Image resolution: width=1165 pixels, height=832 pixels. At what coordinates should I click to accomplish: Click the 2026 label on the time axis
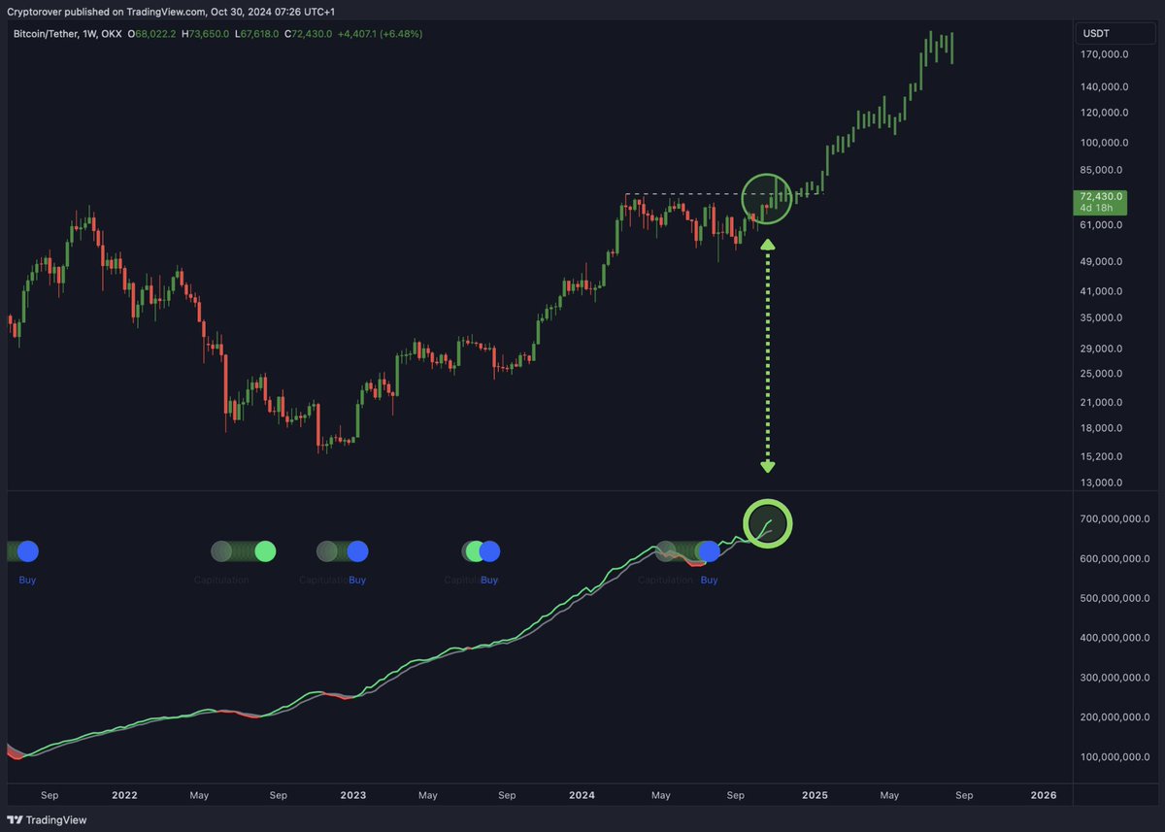(1044, 795)
